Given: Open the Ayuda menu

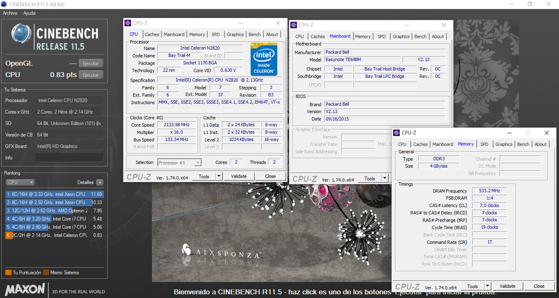Looking at the screenshot, I should point(29,13).
